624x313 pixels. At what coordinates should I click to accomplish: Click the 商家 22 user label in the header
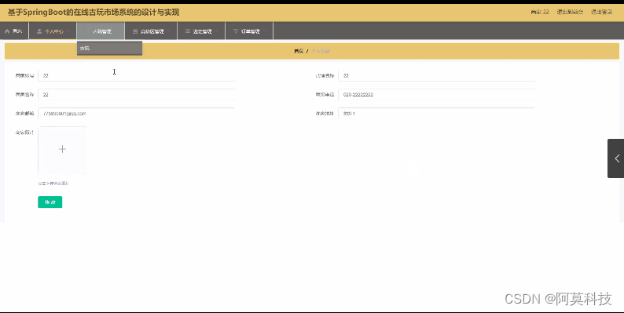pos(540,12)
